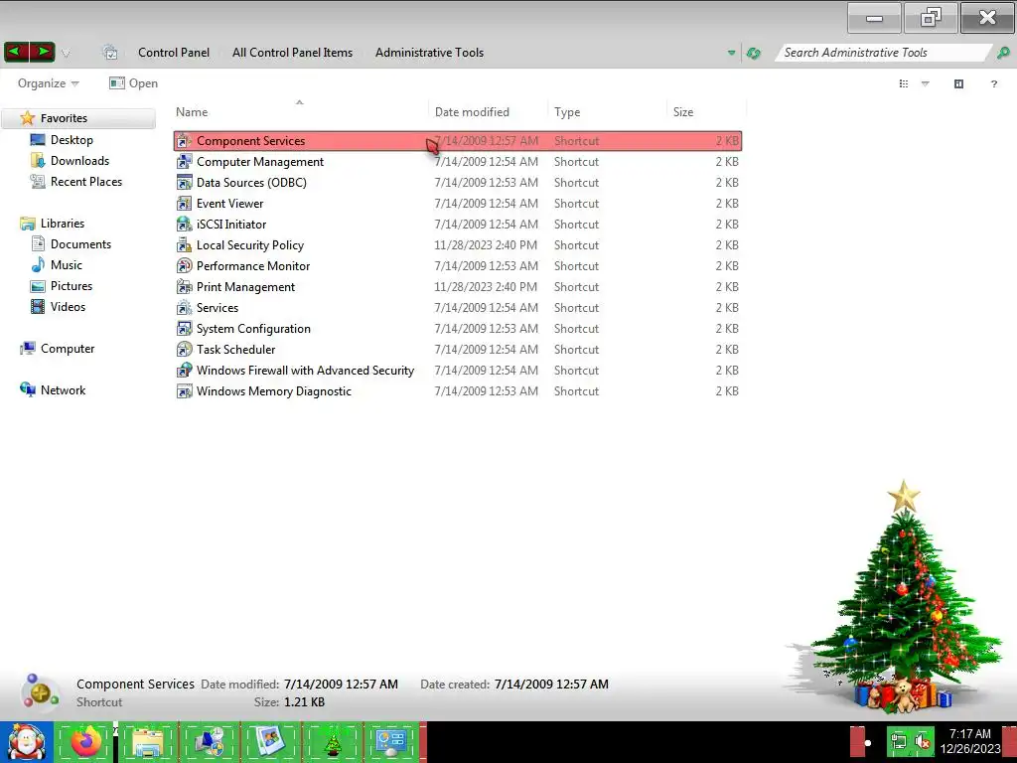Select the 11/28/2023 2:40 PM date for Print Management
The width and height of the screenshot is (1017, 763).
[x=486, y=287]
